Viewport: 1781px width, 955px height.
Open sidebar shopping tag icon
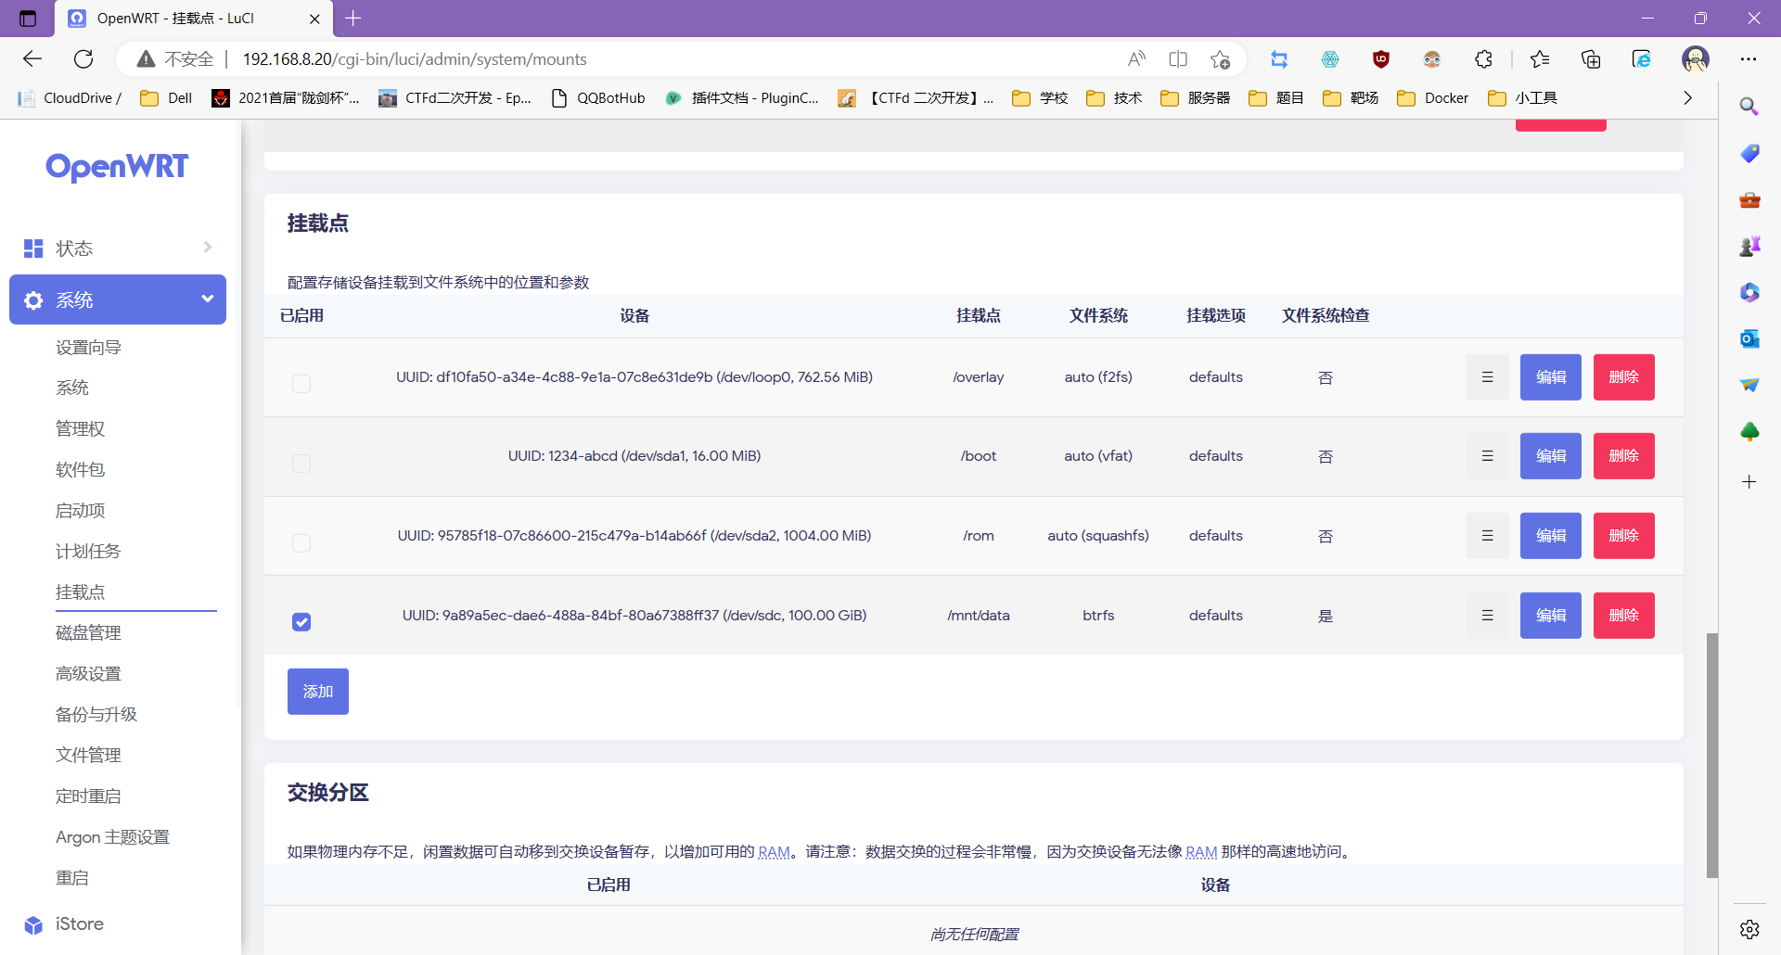(x=1749, y=153)
